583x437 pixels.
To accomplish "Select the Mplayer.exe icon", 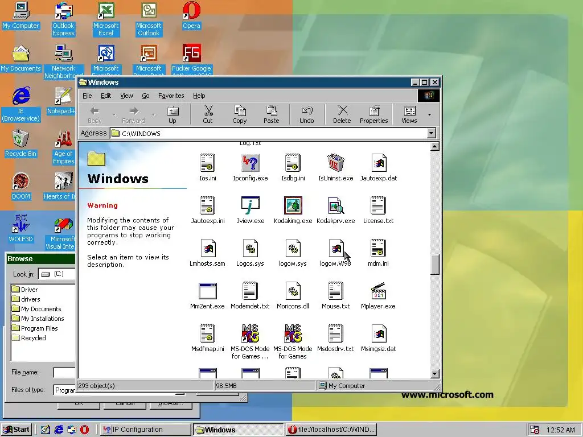I will (378, 291).
